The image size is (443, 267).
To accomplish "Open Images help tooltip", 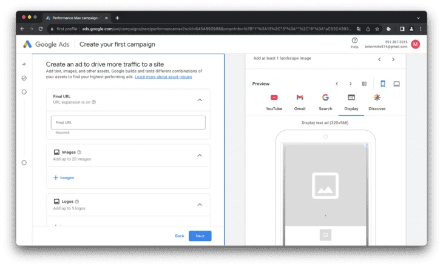I will coord(79,152).
